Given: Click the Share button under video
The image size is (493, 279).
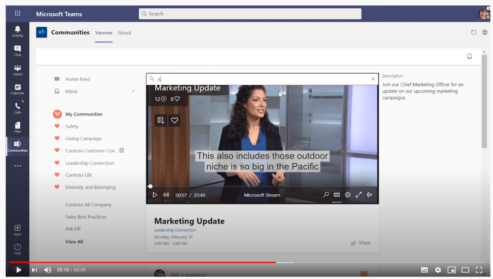Looking at the screenshot, I should click(361, 243).
